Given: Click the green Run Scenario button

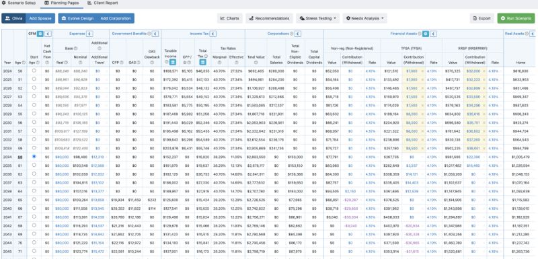Looking at the screenshot, I should [516, 18].
